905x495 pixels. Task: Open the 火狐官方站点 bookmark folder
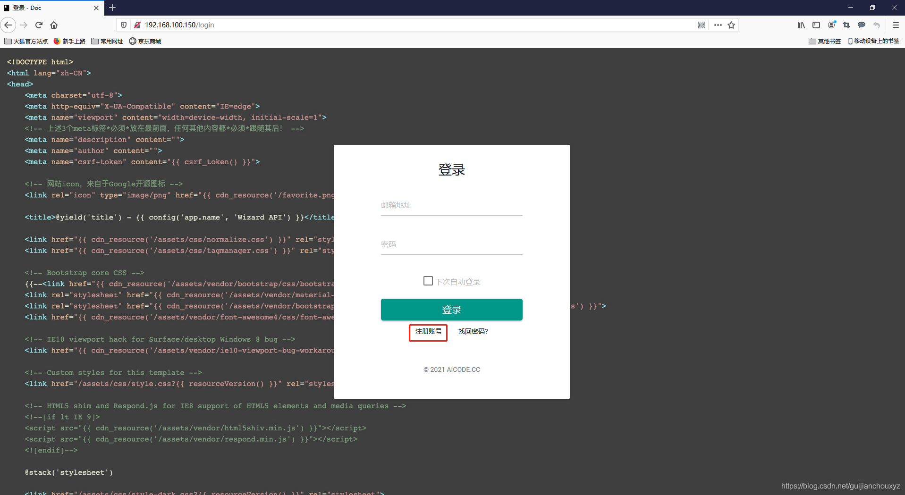pyautogui.click(x=26, y=41)
